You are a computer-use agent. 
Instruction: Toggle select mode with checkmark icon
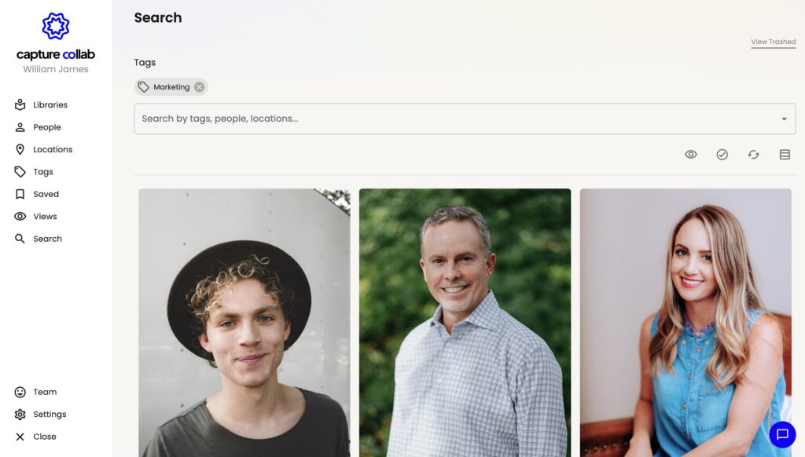[x=722, y=155]
